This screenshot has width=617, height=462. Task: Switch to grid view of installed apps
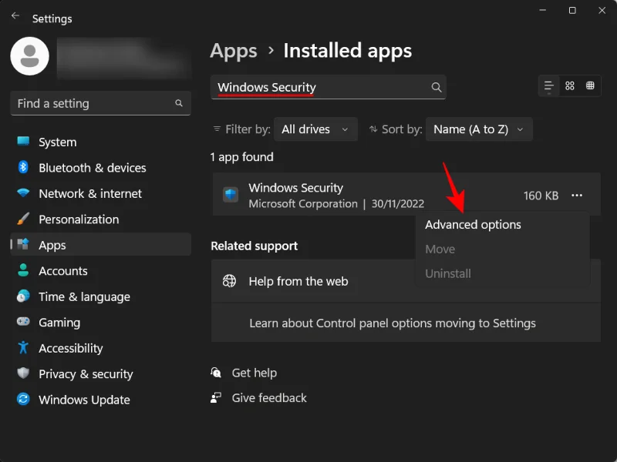click(592, 86)
